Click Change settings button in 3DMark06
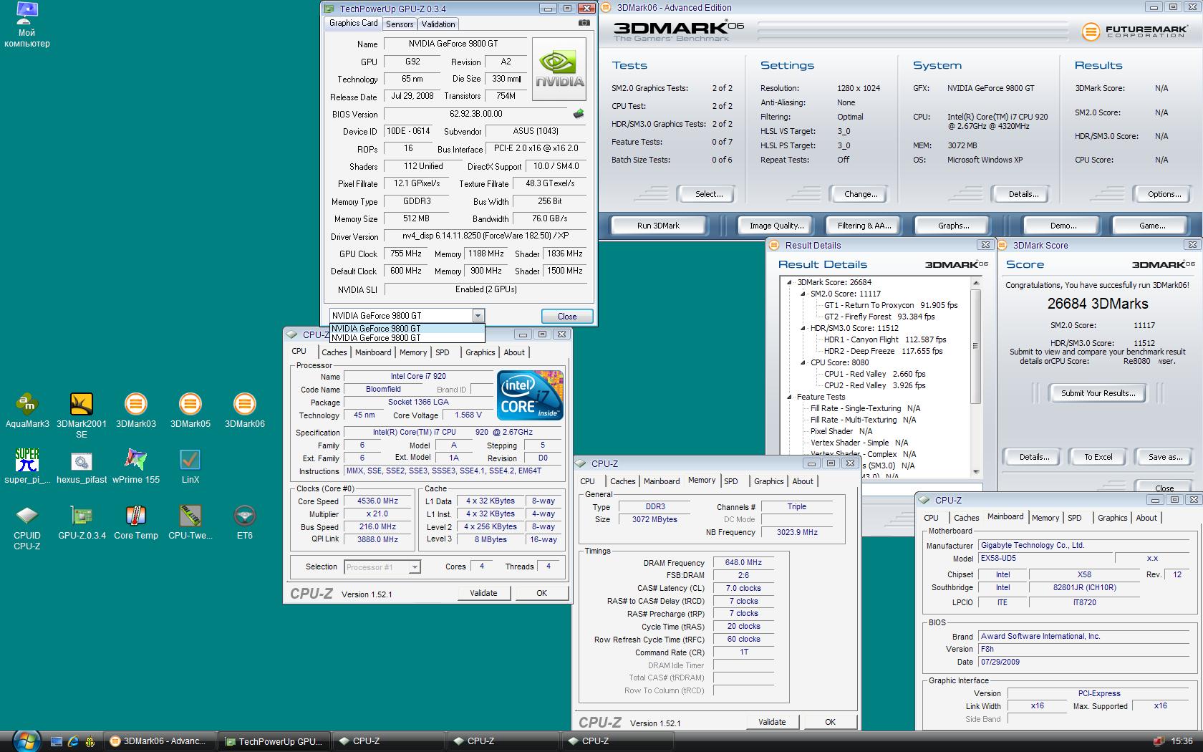Screen dimensions: 1203x752 click(861, 194)
